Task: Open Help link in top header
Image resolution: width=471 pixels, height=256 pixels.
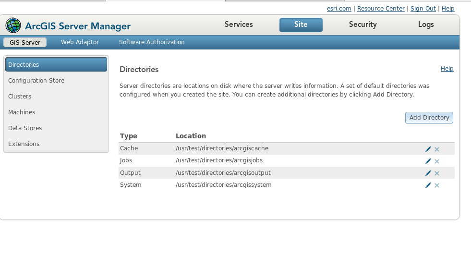Action: coord(448,9)
